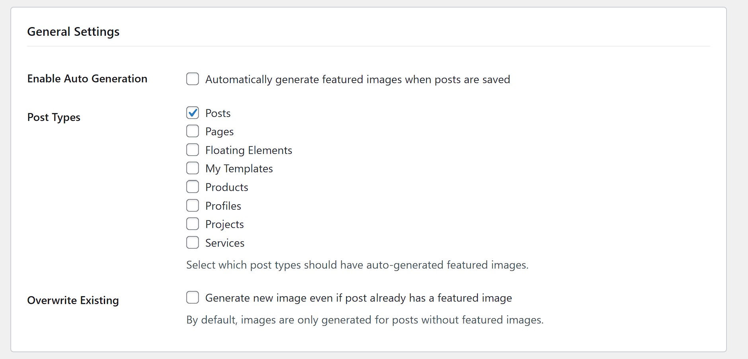Tick the Pages checkbox

point(193,131)
